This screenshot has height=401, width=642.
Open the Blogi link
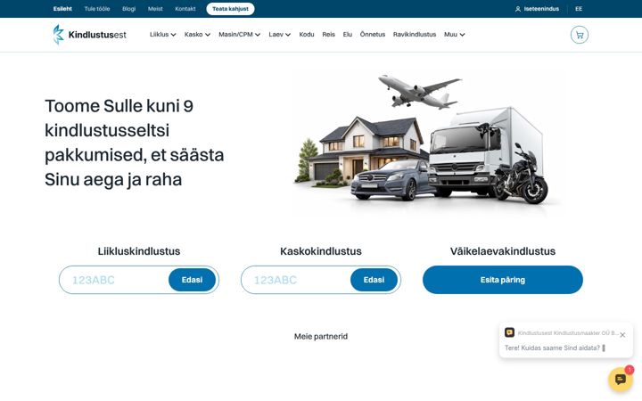pos(128,9)
